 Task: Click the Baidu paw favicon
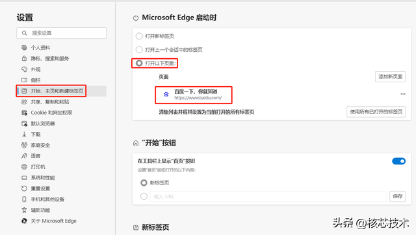pyautogui.click(x=166, y=94)
